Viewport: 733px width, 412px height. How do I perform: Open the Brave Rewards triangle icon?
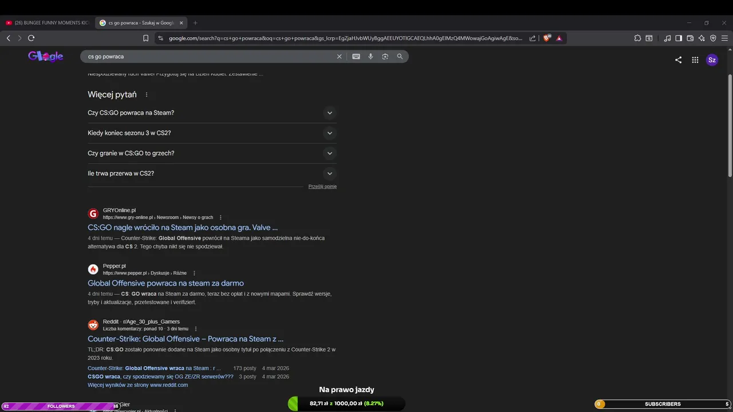(559, 38)
